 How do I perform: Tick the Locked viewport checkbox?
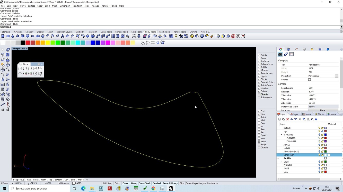pos(310,80)
